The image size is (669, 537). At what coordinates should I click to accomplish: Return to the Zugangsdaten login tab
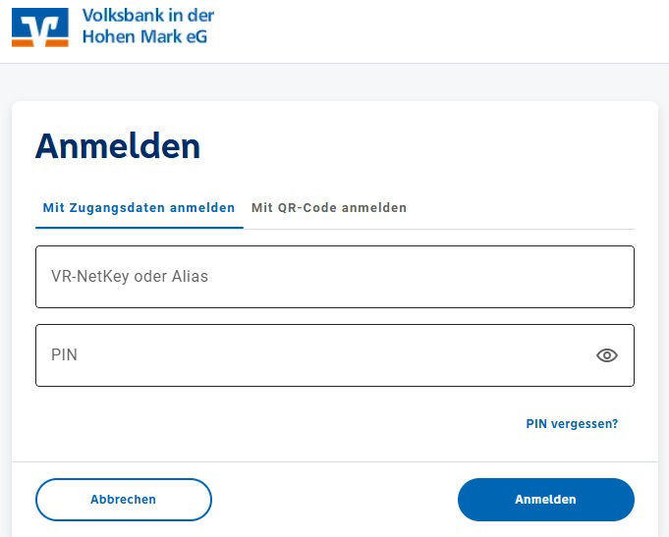139,208
